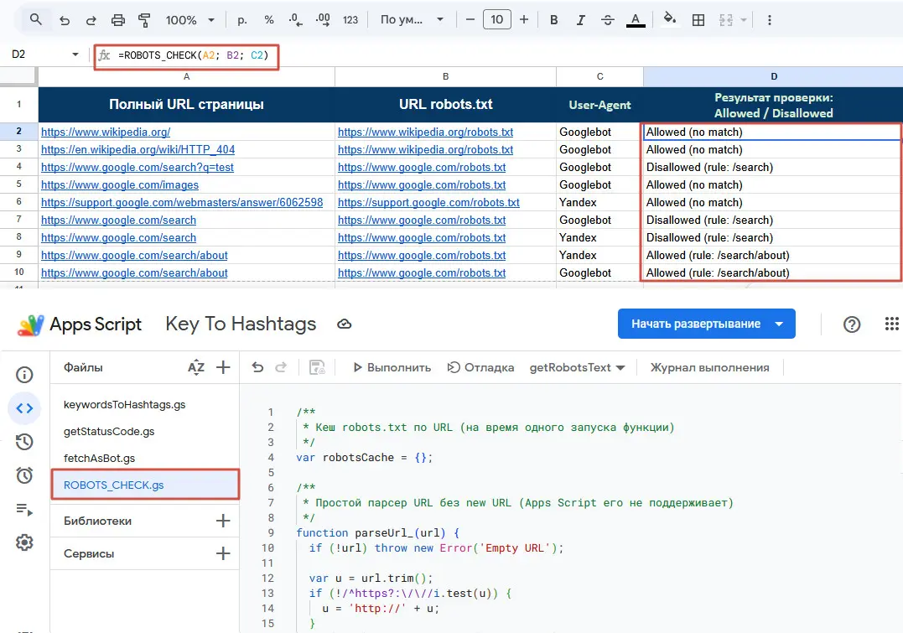Screen dimensions: 903x633
Task: Select the Print icon in Sheets toolbar
Action: (117, 18)
